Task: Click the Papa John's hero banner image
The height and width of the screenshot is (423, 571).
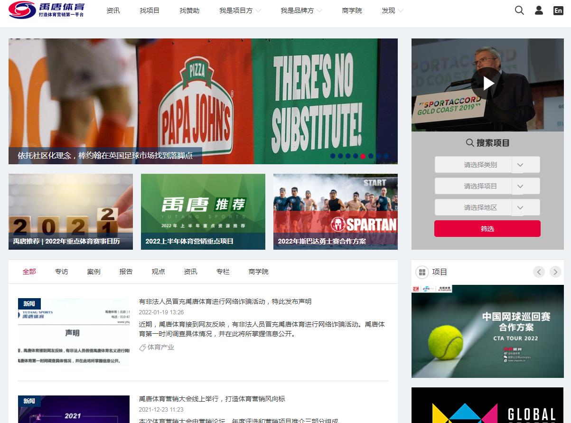Action: 203,101
